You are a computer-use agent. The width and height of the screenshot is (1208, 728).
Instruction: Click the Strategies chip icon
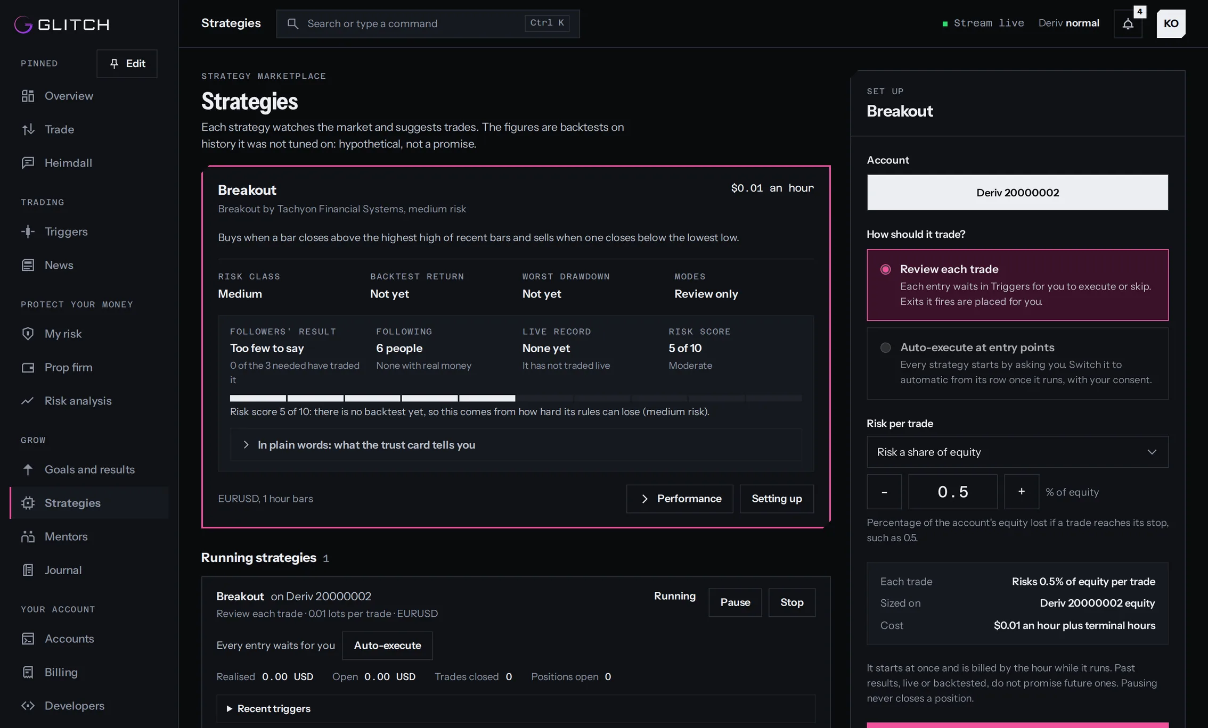28,503
